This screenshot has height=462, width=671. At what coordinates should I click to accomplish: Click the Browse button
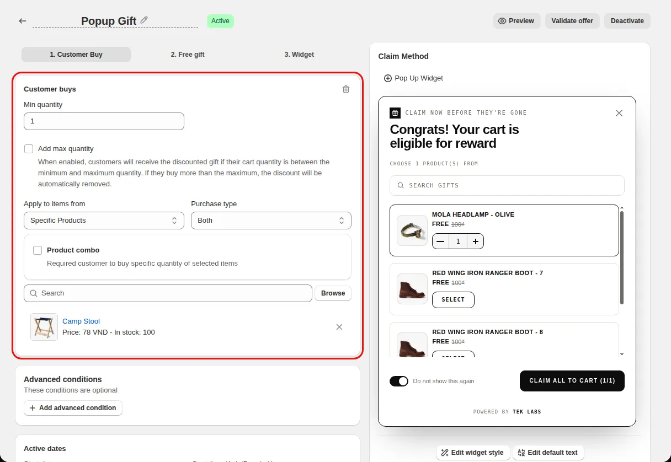tap(333, 293)
